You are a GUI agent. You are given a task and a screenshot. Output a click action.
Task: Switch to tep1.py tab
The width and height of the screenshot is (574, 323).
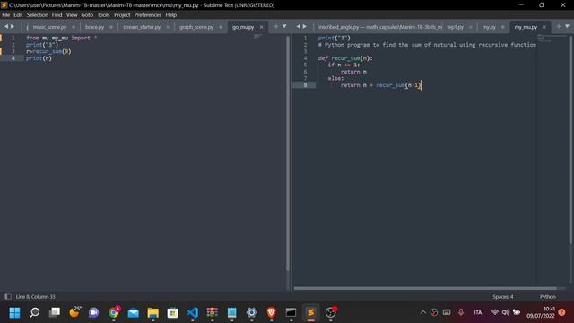coord(456,27)
